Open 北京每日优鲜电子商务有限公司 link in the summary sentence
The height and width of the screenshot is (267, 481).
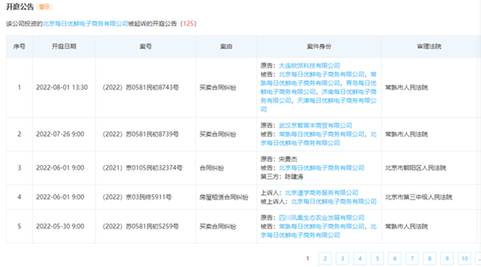pyautogui.click(x=93, y=24)
